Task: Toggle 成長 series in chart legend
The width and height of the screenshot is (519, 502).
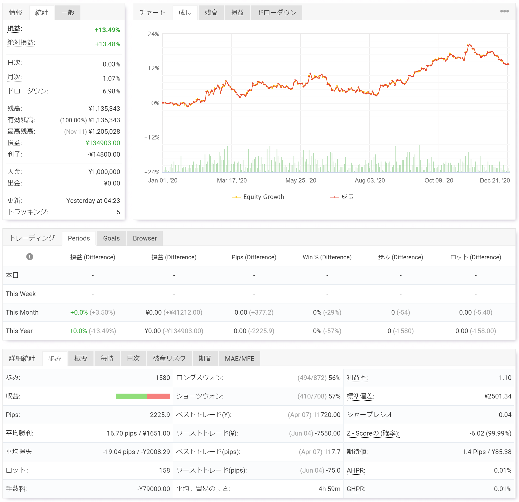Action: [x=342, y=197]
